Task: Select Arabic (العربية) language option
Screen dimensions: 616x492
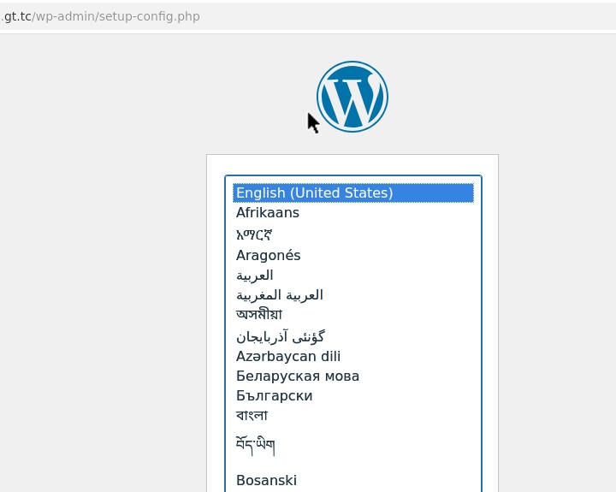Action: click(255, 275)
